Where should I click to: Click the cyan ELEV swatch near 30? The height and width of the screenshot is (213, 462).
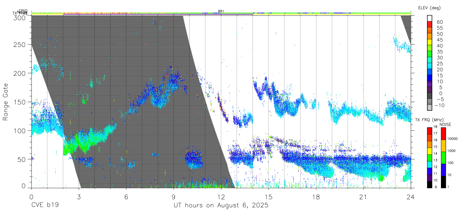click(430, 60)
